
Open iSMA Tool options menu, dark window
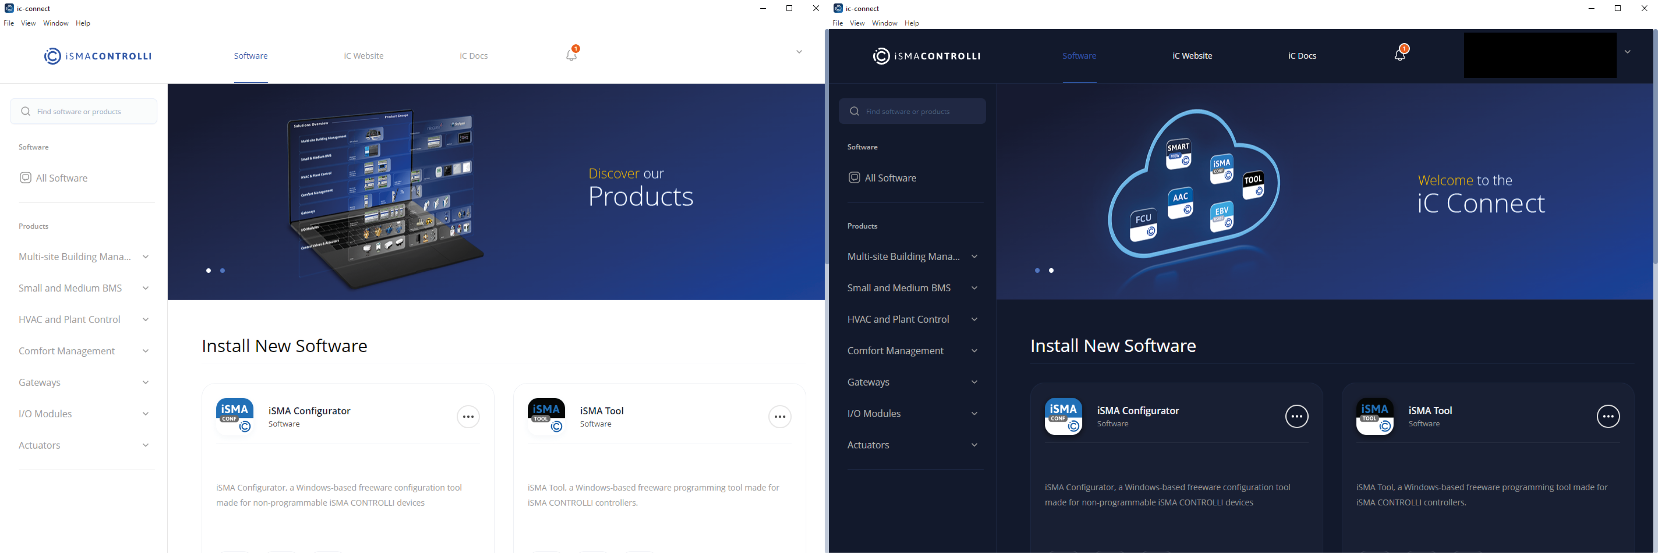point(1609,417)
